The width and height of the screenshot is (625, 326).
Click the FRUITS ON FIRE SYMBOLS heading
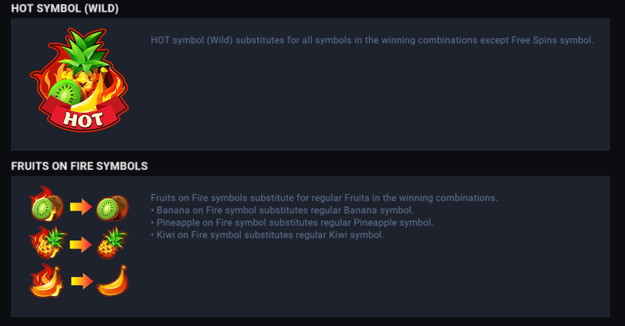[x=80, y=166]
